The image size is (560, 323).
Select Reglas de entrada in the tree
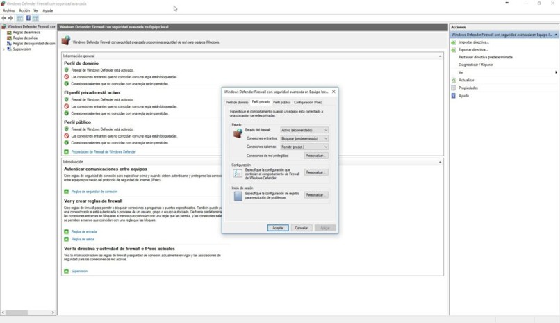click(25, 32)
